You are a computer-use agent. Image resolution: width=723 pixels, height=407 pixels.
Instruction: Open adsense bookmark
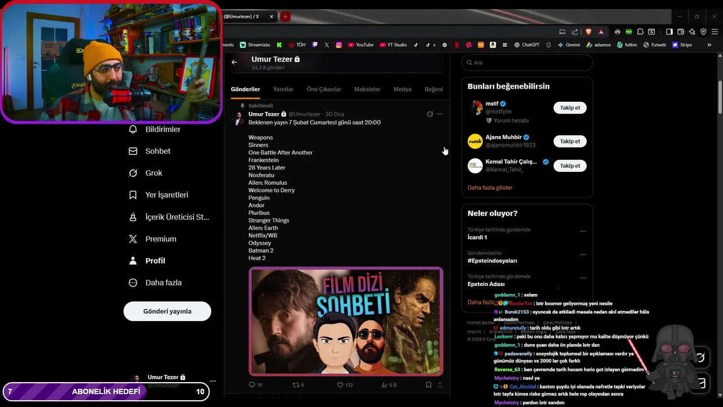(598, 45)
